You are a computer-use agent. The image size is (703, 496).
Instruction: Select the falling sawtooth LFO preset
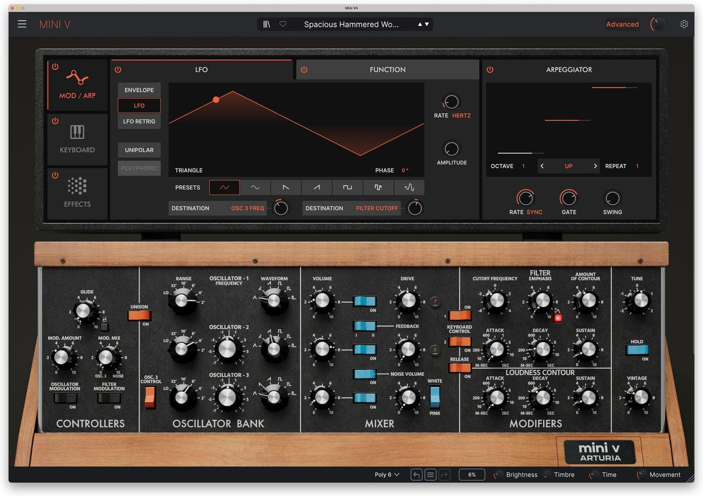286,187
